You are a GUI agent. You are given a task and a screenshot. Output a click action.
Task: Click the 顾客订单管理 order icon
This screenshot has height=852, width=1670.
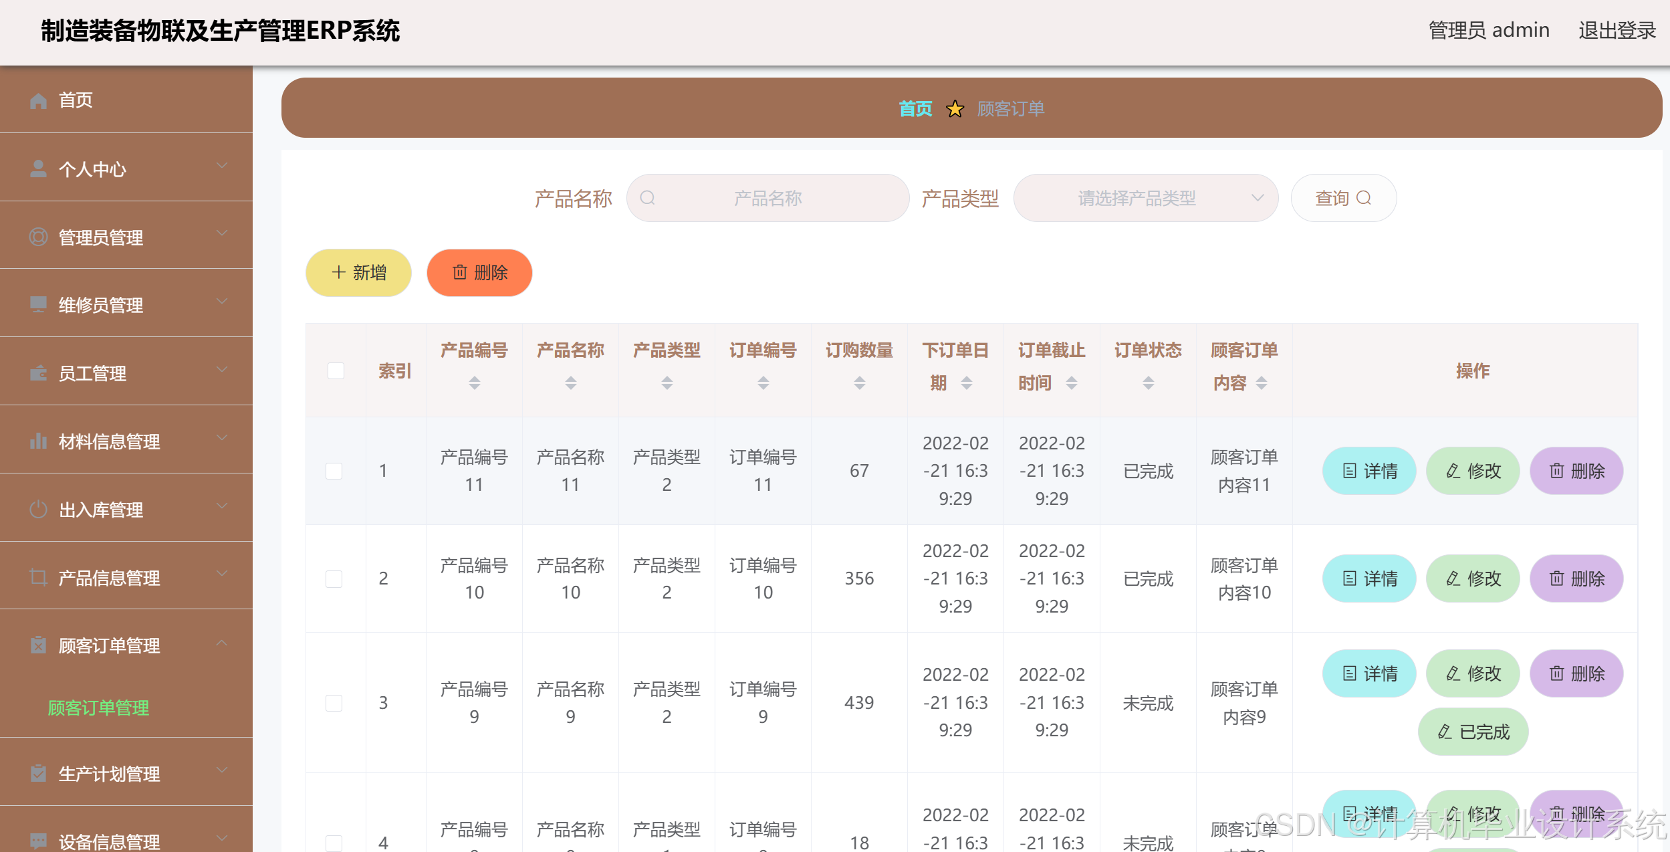(x=38, y=645)
